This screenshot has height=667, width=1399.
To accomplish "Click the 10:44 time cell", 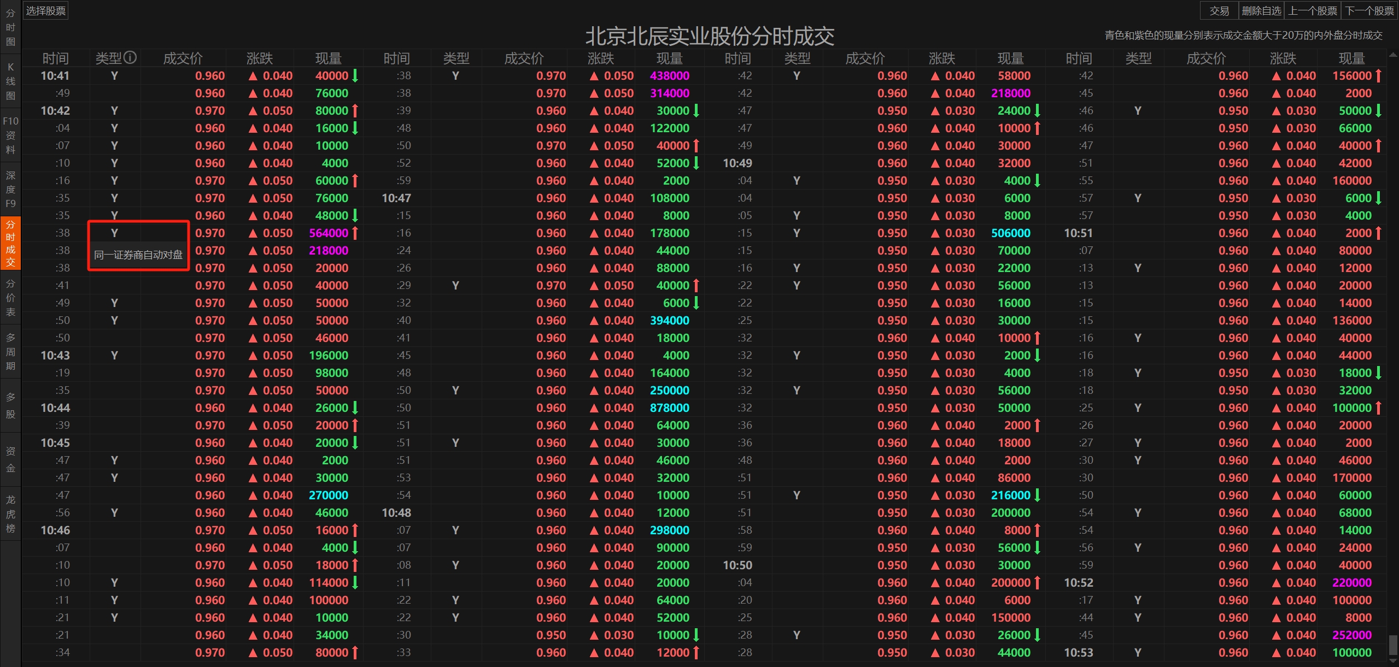I will pos(55,408).
